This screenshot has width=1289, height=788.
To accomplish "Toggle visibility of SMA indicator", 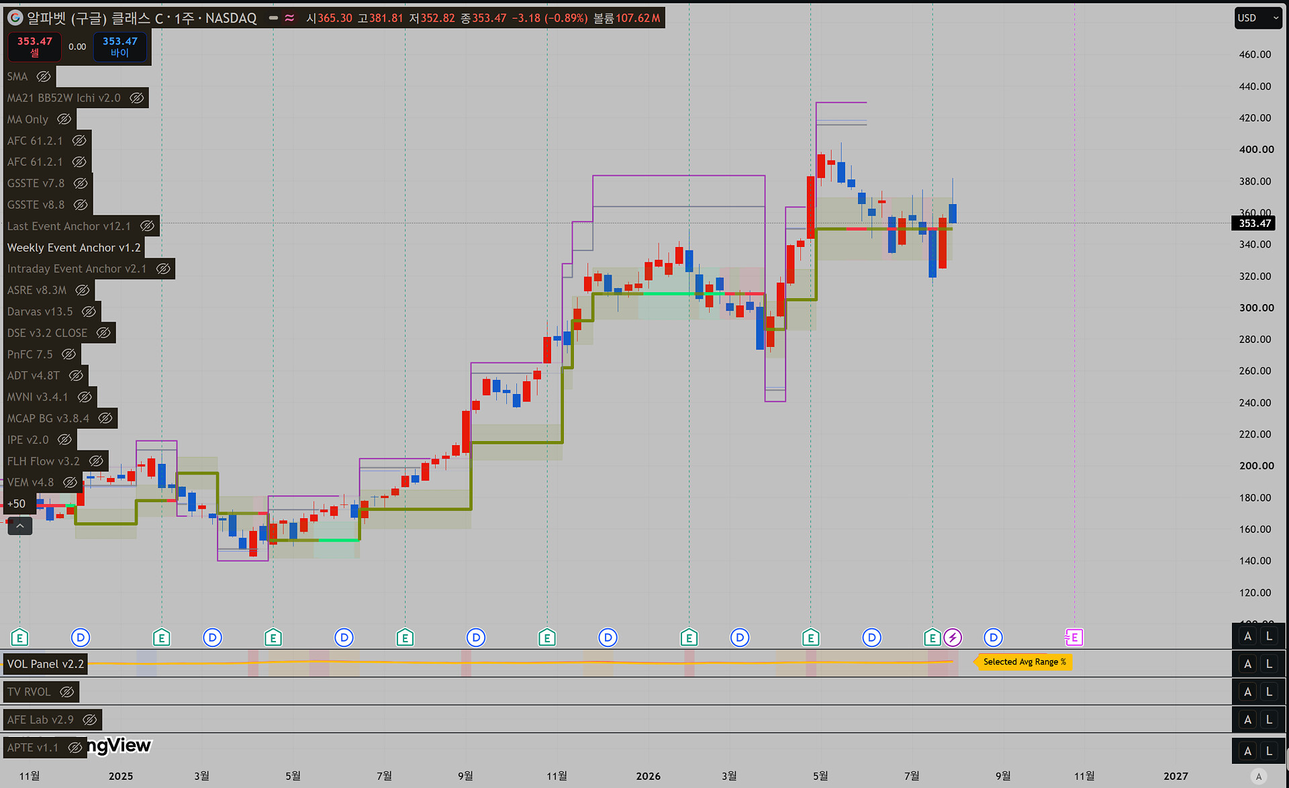I will [44, 77].
